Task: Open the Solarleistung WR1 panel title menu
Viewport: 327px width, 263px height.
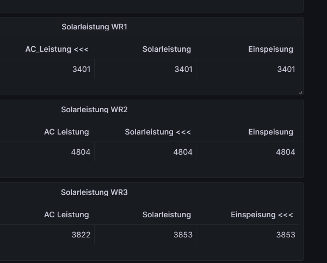Action: tap(94, 27)
